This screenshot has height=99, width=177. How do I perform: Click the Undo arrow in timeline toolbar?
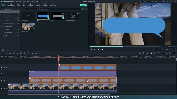2,53
